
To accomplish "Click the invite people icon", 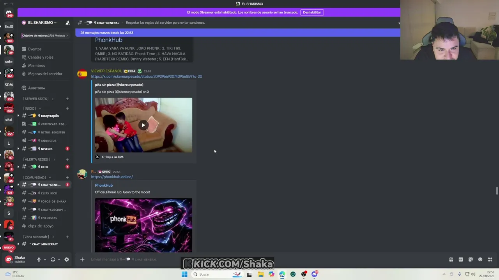I will 67,23.
